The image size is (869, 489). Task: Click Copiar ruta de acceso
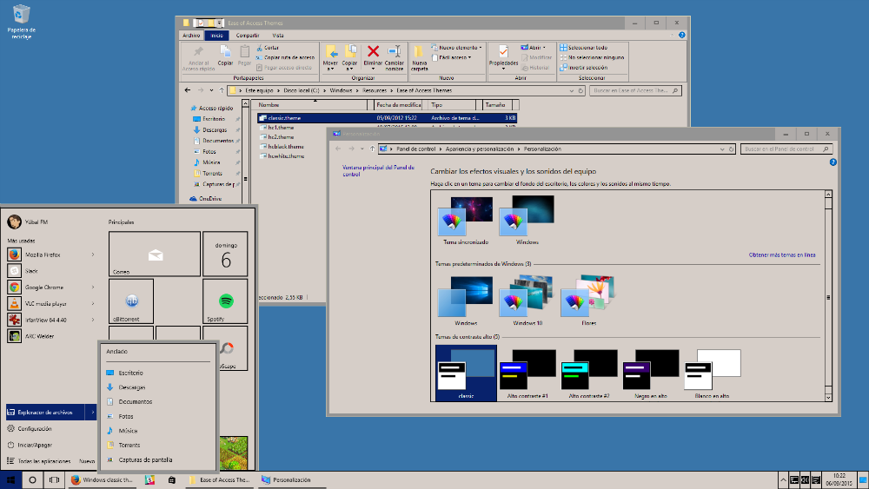[285, 57]
